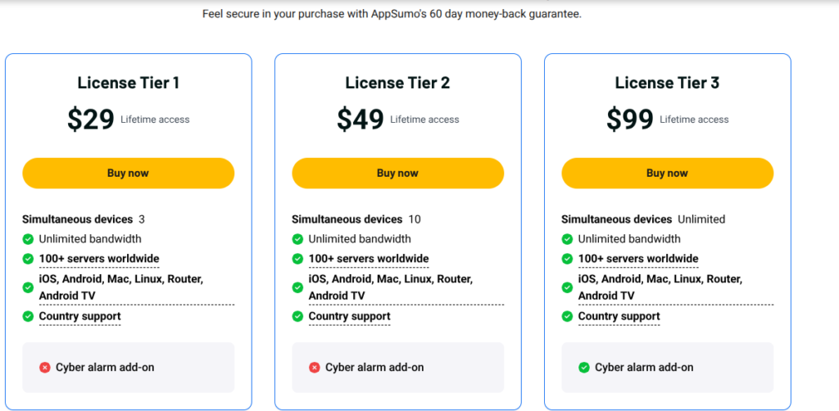
Task: Click Tier 1 '100+ servers worldwide' dotted link
Action: tap(99, 259)
